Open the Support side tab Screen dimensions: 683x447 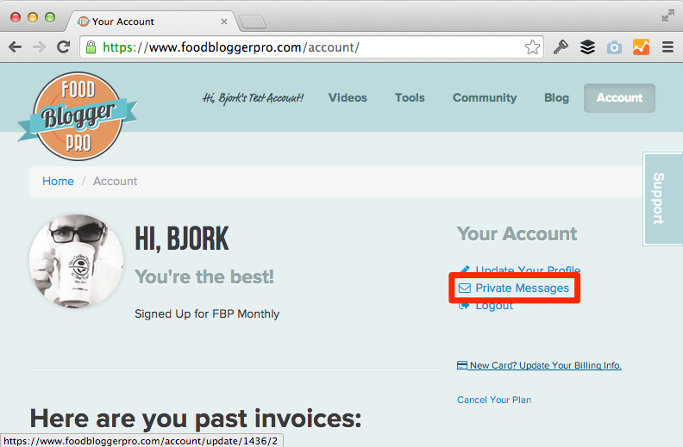pyautogui.click(x=662, y=199)
